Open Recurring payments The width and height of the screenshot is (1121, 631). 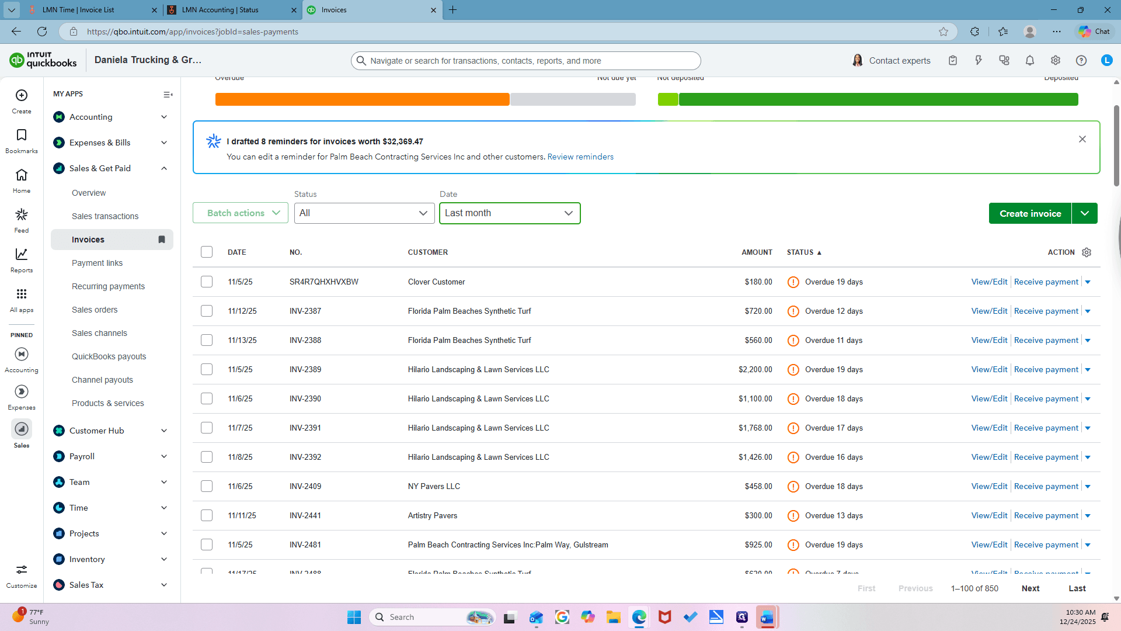108,286
